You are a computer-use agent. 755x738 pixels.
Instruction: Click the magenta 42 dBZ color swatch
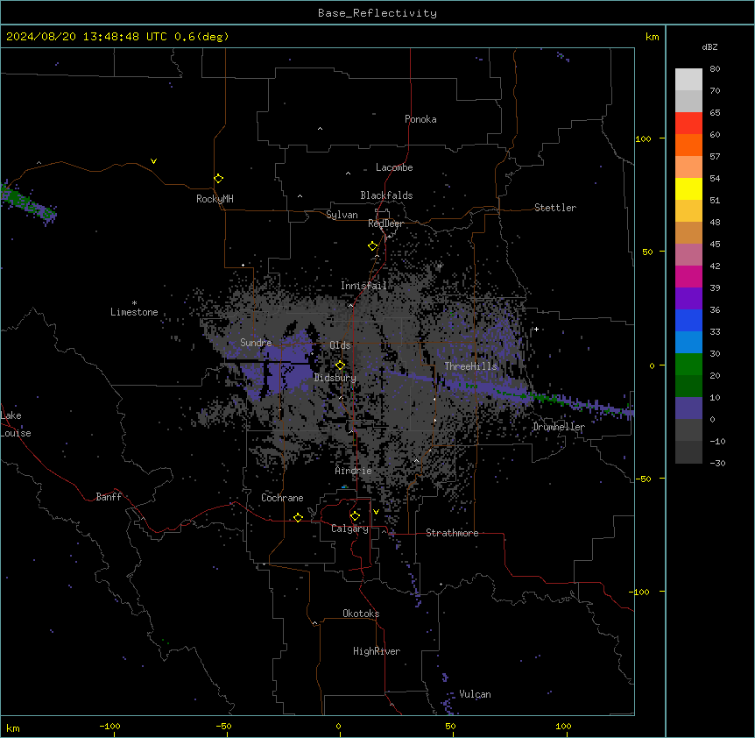pyautogui.click(x=688, y=276)
